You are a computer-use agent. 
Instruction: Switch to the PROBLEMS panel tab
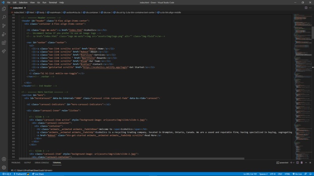tap(16, 163)
